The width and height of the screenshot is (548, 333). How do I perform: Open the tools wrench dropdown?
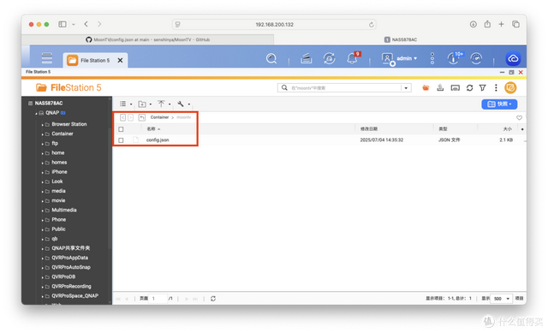tap(183, 104)
